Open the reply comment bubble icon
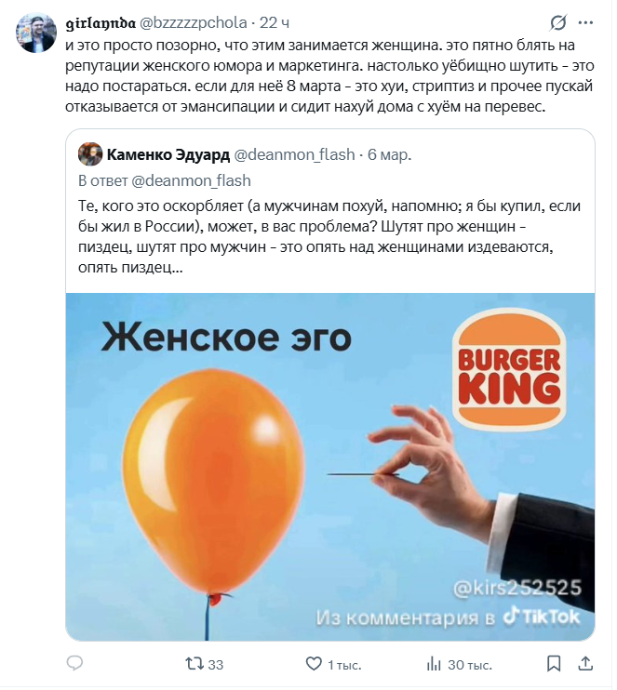 pyautogui.click(x=74, y=664)
